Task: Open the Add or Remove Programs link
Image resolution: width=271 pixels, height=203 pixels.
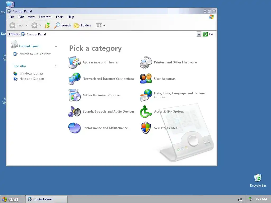Action: pos(101,95)
